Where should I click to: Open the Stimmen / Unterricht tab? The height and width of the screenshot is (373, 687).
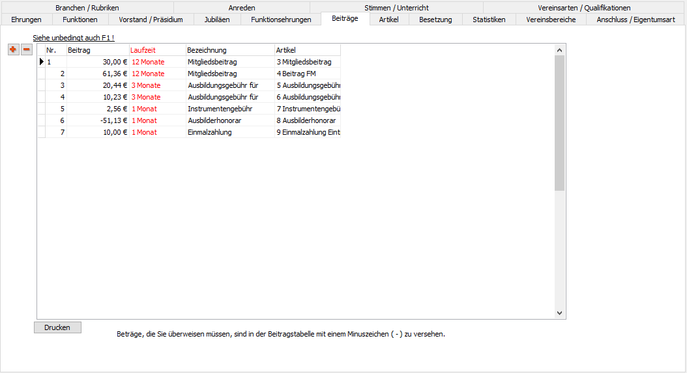(396, 8)
